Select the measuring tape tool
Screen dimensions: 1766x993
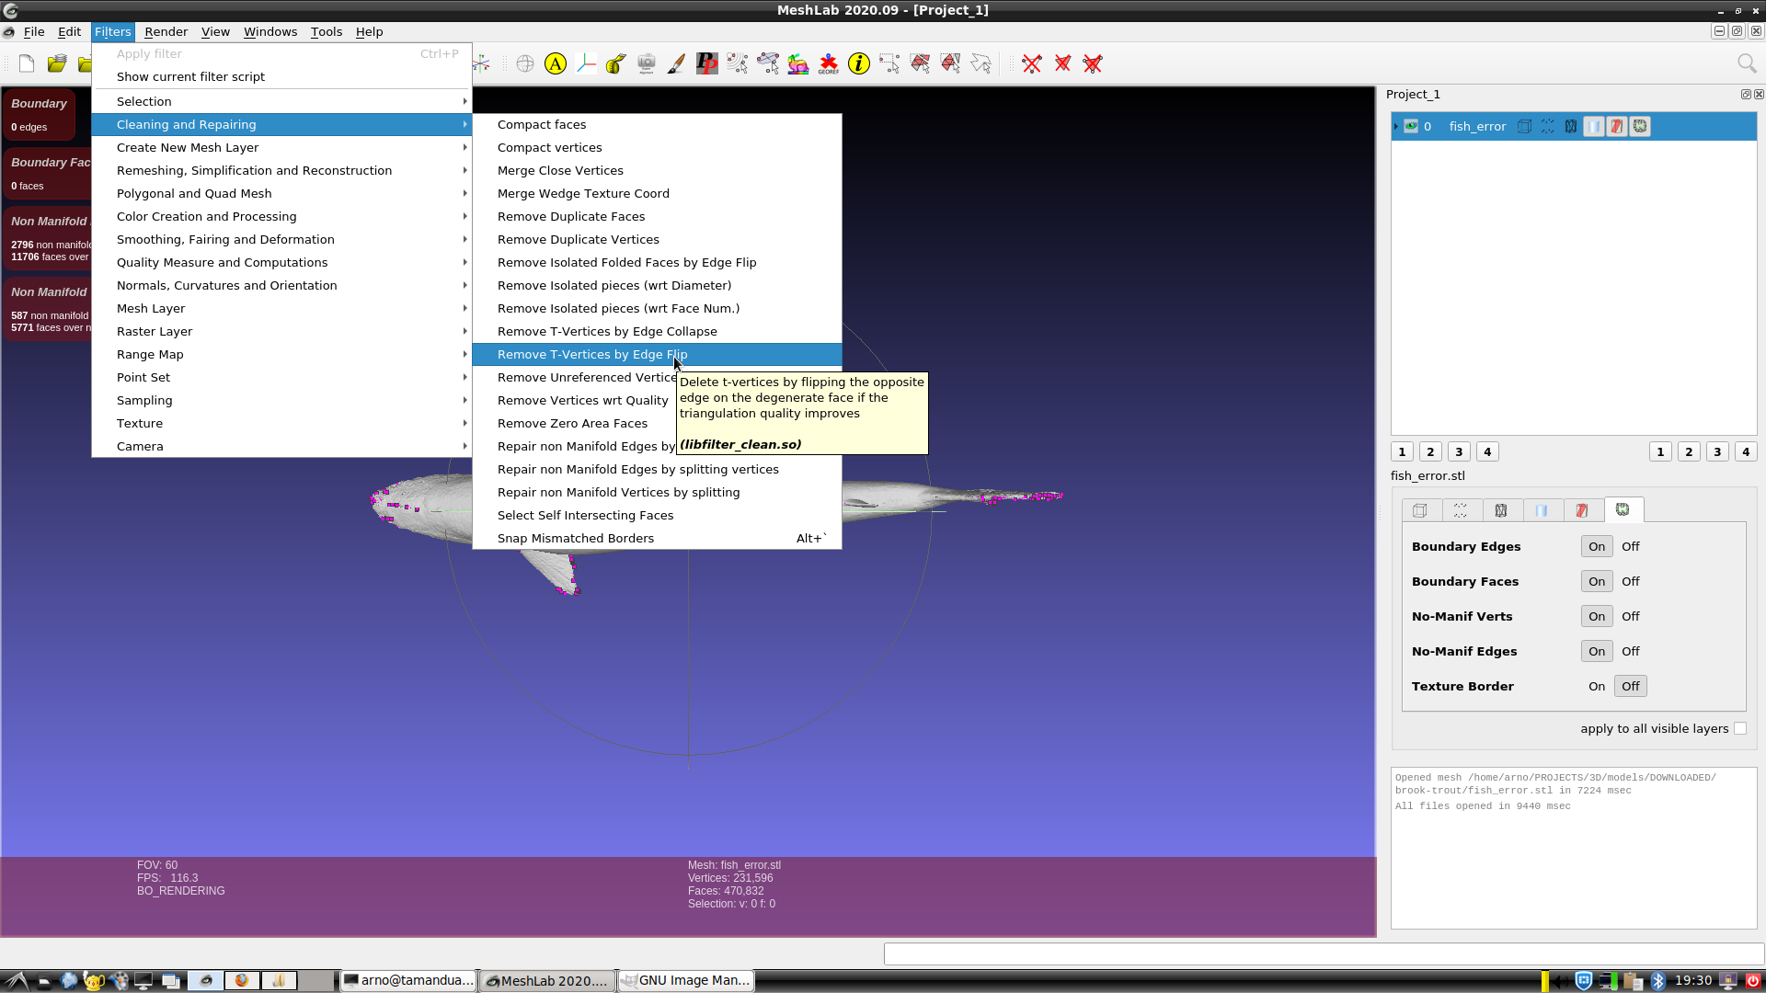click(x=614, y=63)
